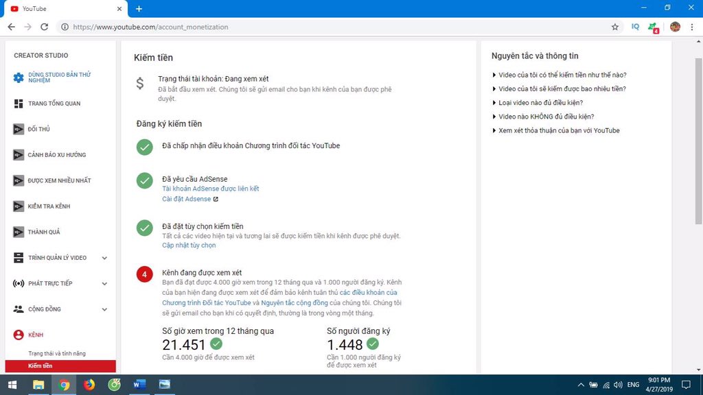Click the checkmark next to 21.451 hours

216,344
